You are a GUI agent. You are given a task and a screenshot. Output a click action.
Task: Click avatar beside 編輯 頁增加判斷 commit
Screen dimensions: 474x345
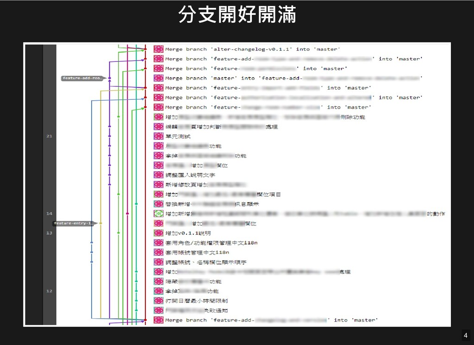pos(158,127)
